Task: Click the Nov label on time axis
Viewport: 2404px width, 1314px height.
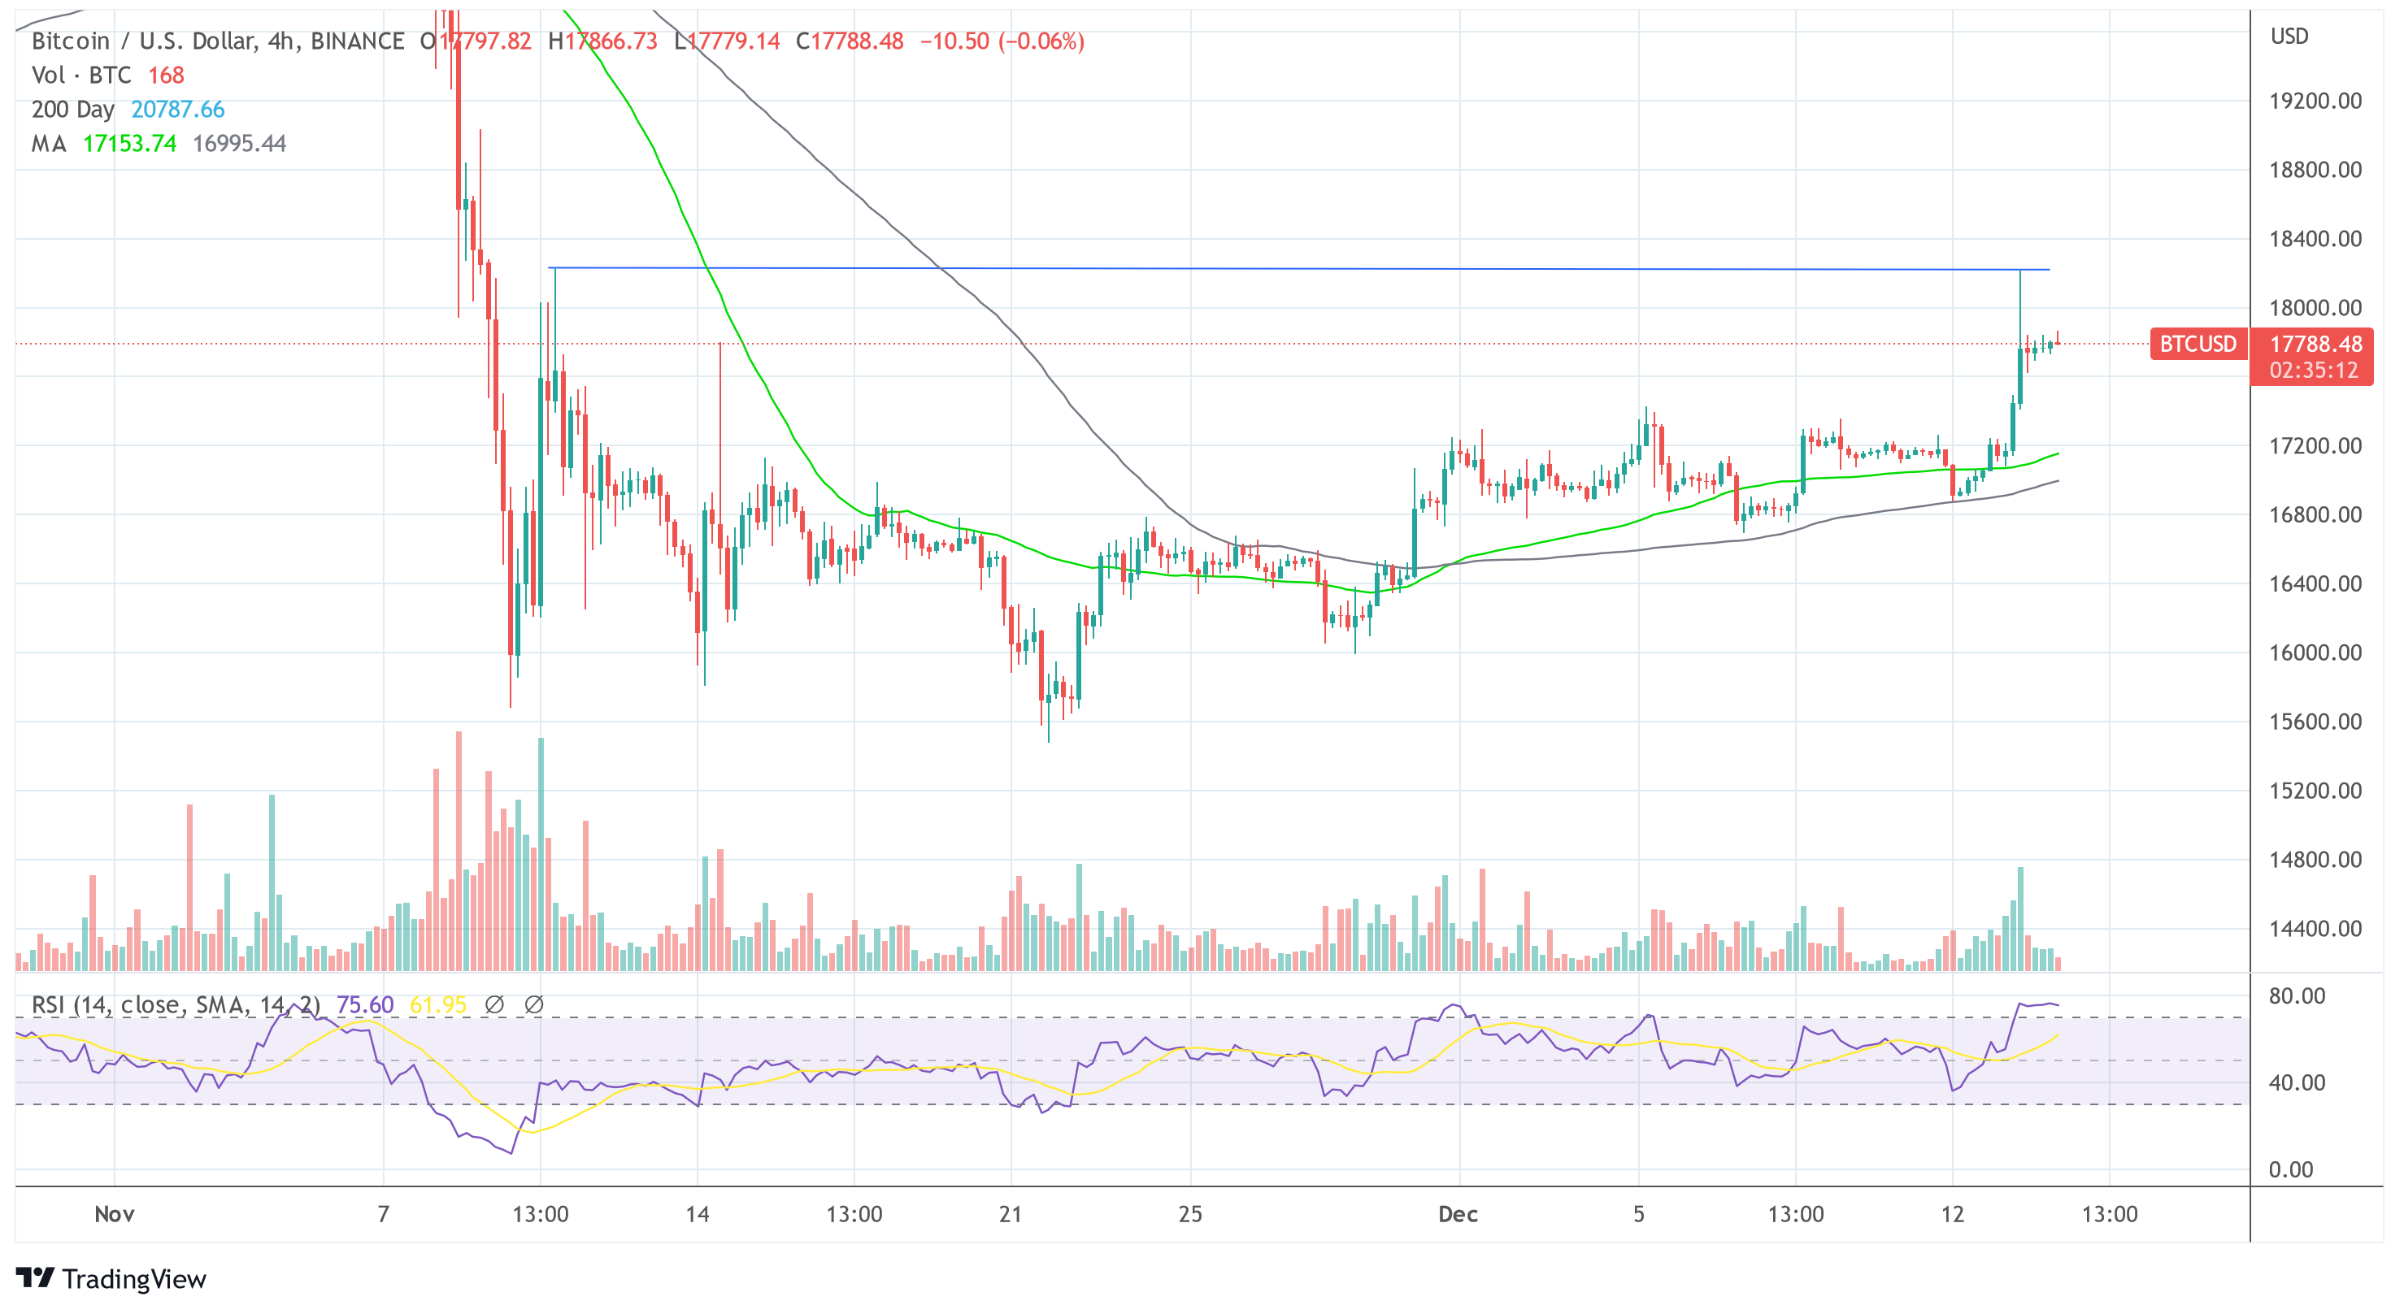Action: 114,1214
